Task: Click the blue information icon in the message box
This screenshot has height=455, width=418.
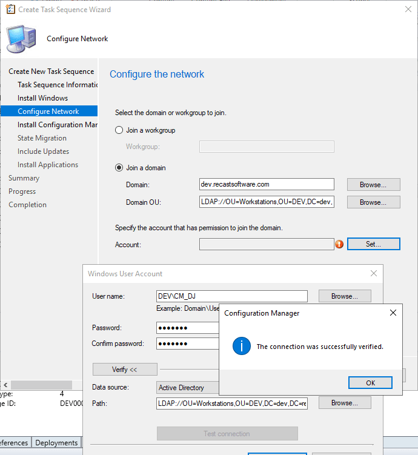Action: tap(241, 346)
